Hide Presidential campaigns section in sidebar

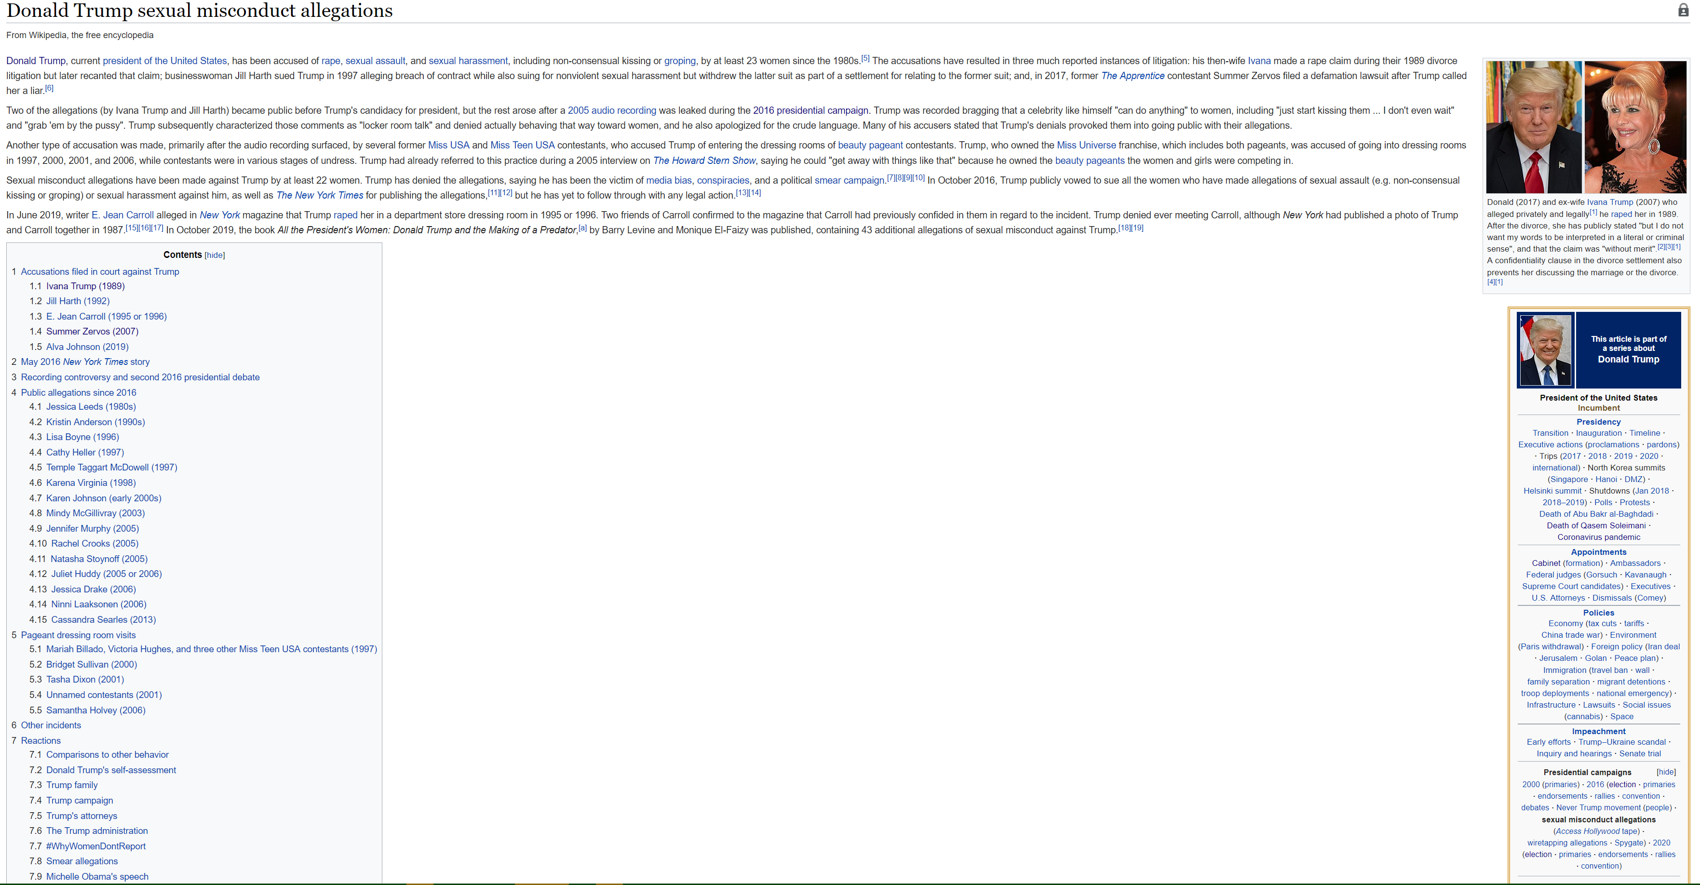[1666, 772]
